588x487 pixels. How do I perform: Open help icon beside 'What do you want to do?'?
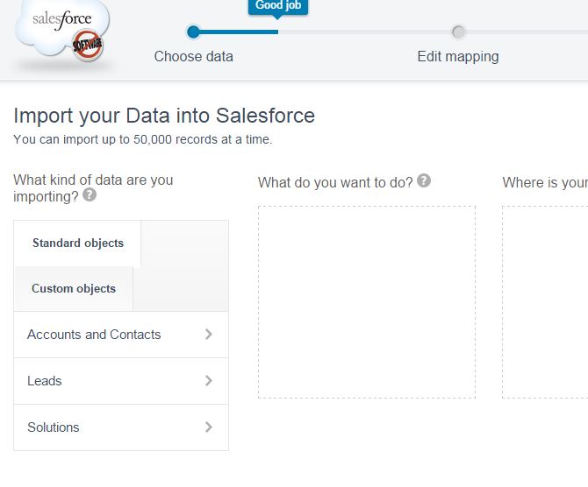(x=424, y=180)
